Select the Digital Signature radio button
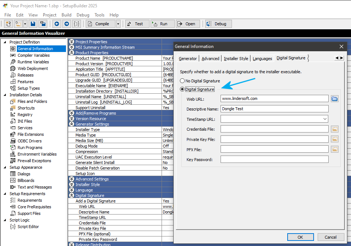The image size is (351, 246). point(182,89)
